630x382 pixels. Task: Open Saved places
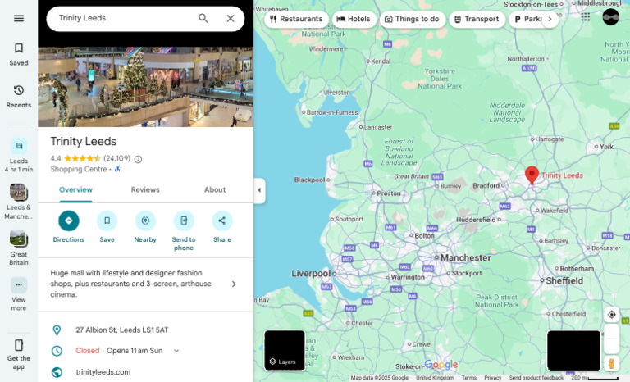pos(19,54)
